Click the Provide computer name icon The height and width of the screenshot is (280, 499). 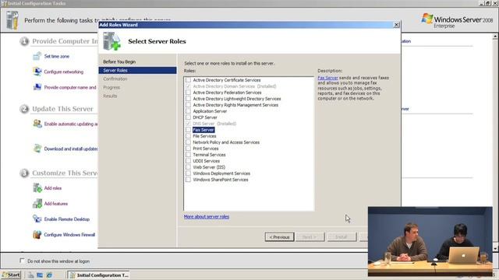[37, 87]
